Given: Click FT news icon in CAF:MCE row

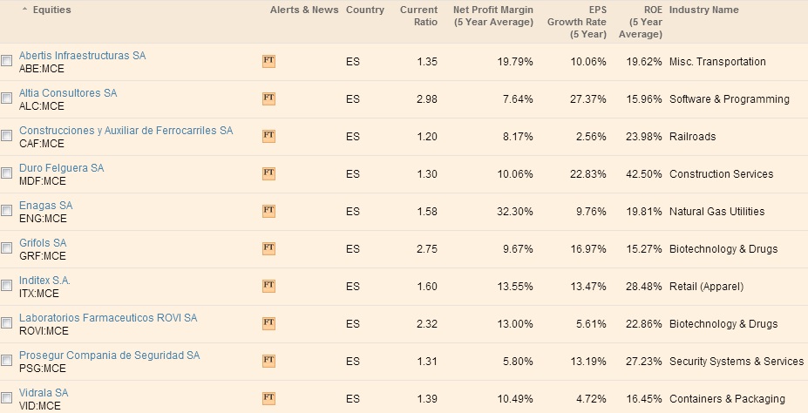Looking at the screenshot, I should (268, 137).
